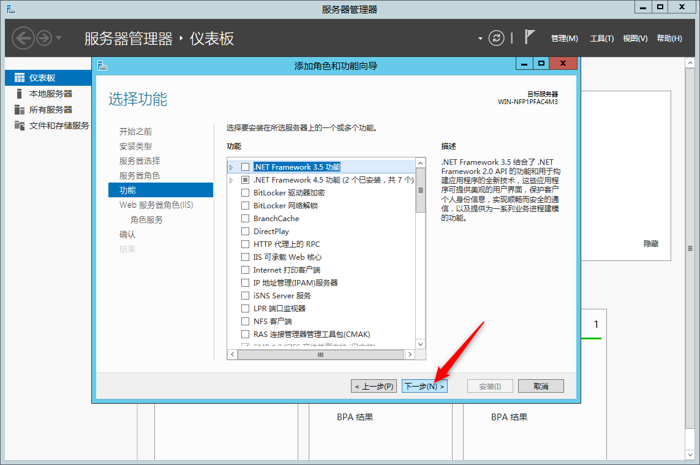Viewport: 700px width, 465px height.
Task: Click the 下一步(N) next button
Action: pos(424,387)
